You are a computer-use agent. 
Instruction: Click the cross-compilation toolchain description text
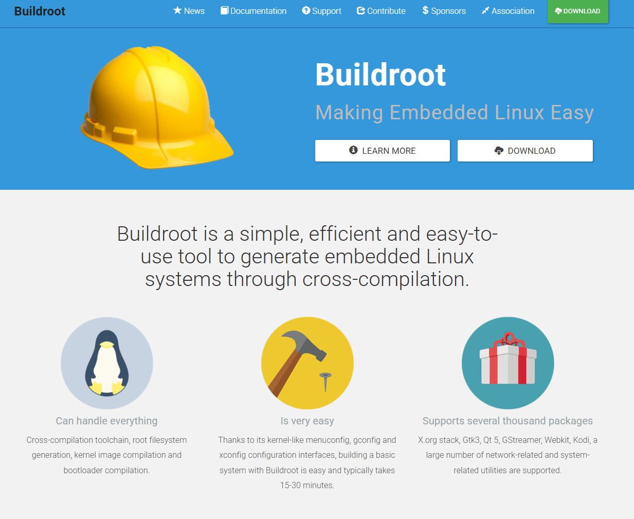pyautogui.click(x=107, y=455)
